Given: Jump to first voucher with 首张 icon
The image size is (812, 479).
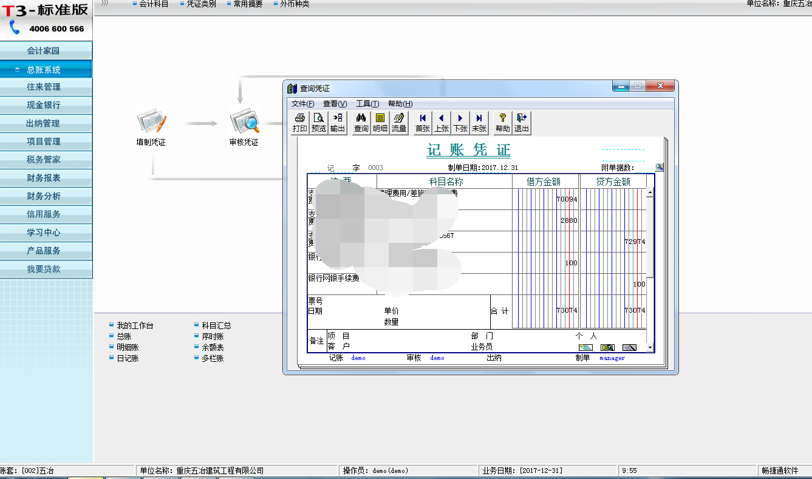Looking at the screenshot, I should click(421, 122).
